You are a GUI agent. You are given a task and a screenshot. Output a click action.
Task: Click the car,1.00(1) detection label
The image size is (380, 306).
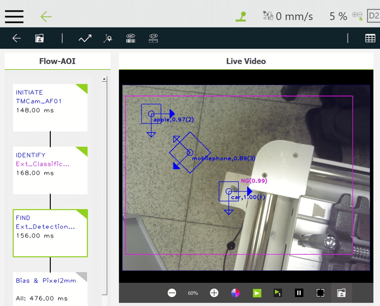(x=248, y=197)
